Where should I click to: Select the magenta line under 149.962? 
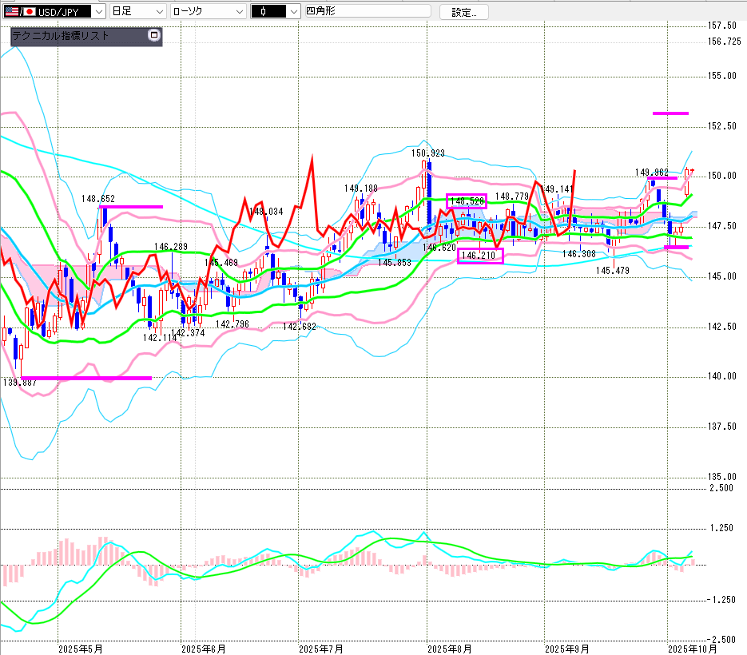(x=662, y=178)
